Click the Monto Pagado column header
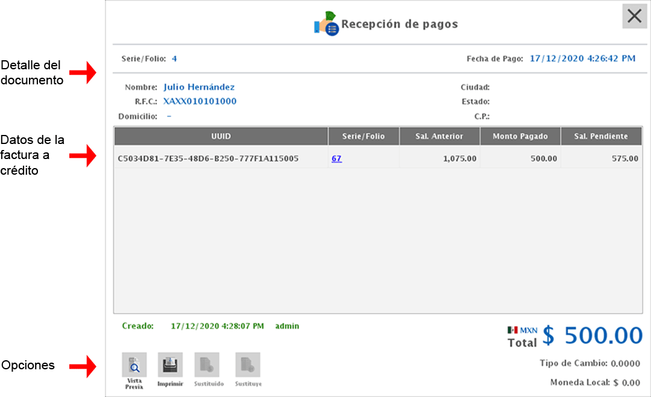Image resolution: width=651 pixels, height=397 pixels. [520, 136]
